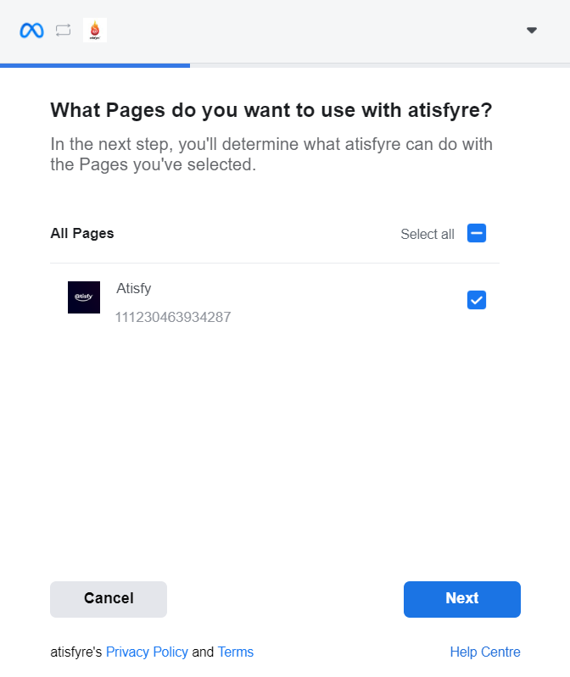Open the Help Centre link
The image size is (570, 677).
tap(485, 652)
